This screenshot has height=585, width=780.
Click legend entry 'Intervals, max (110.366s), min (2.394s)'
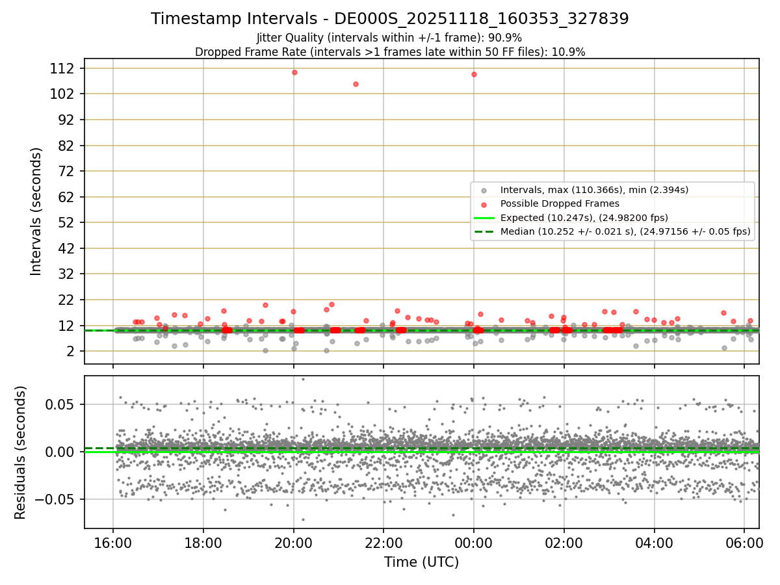point(594,190)
